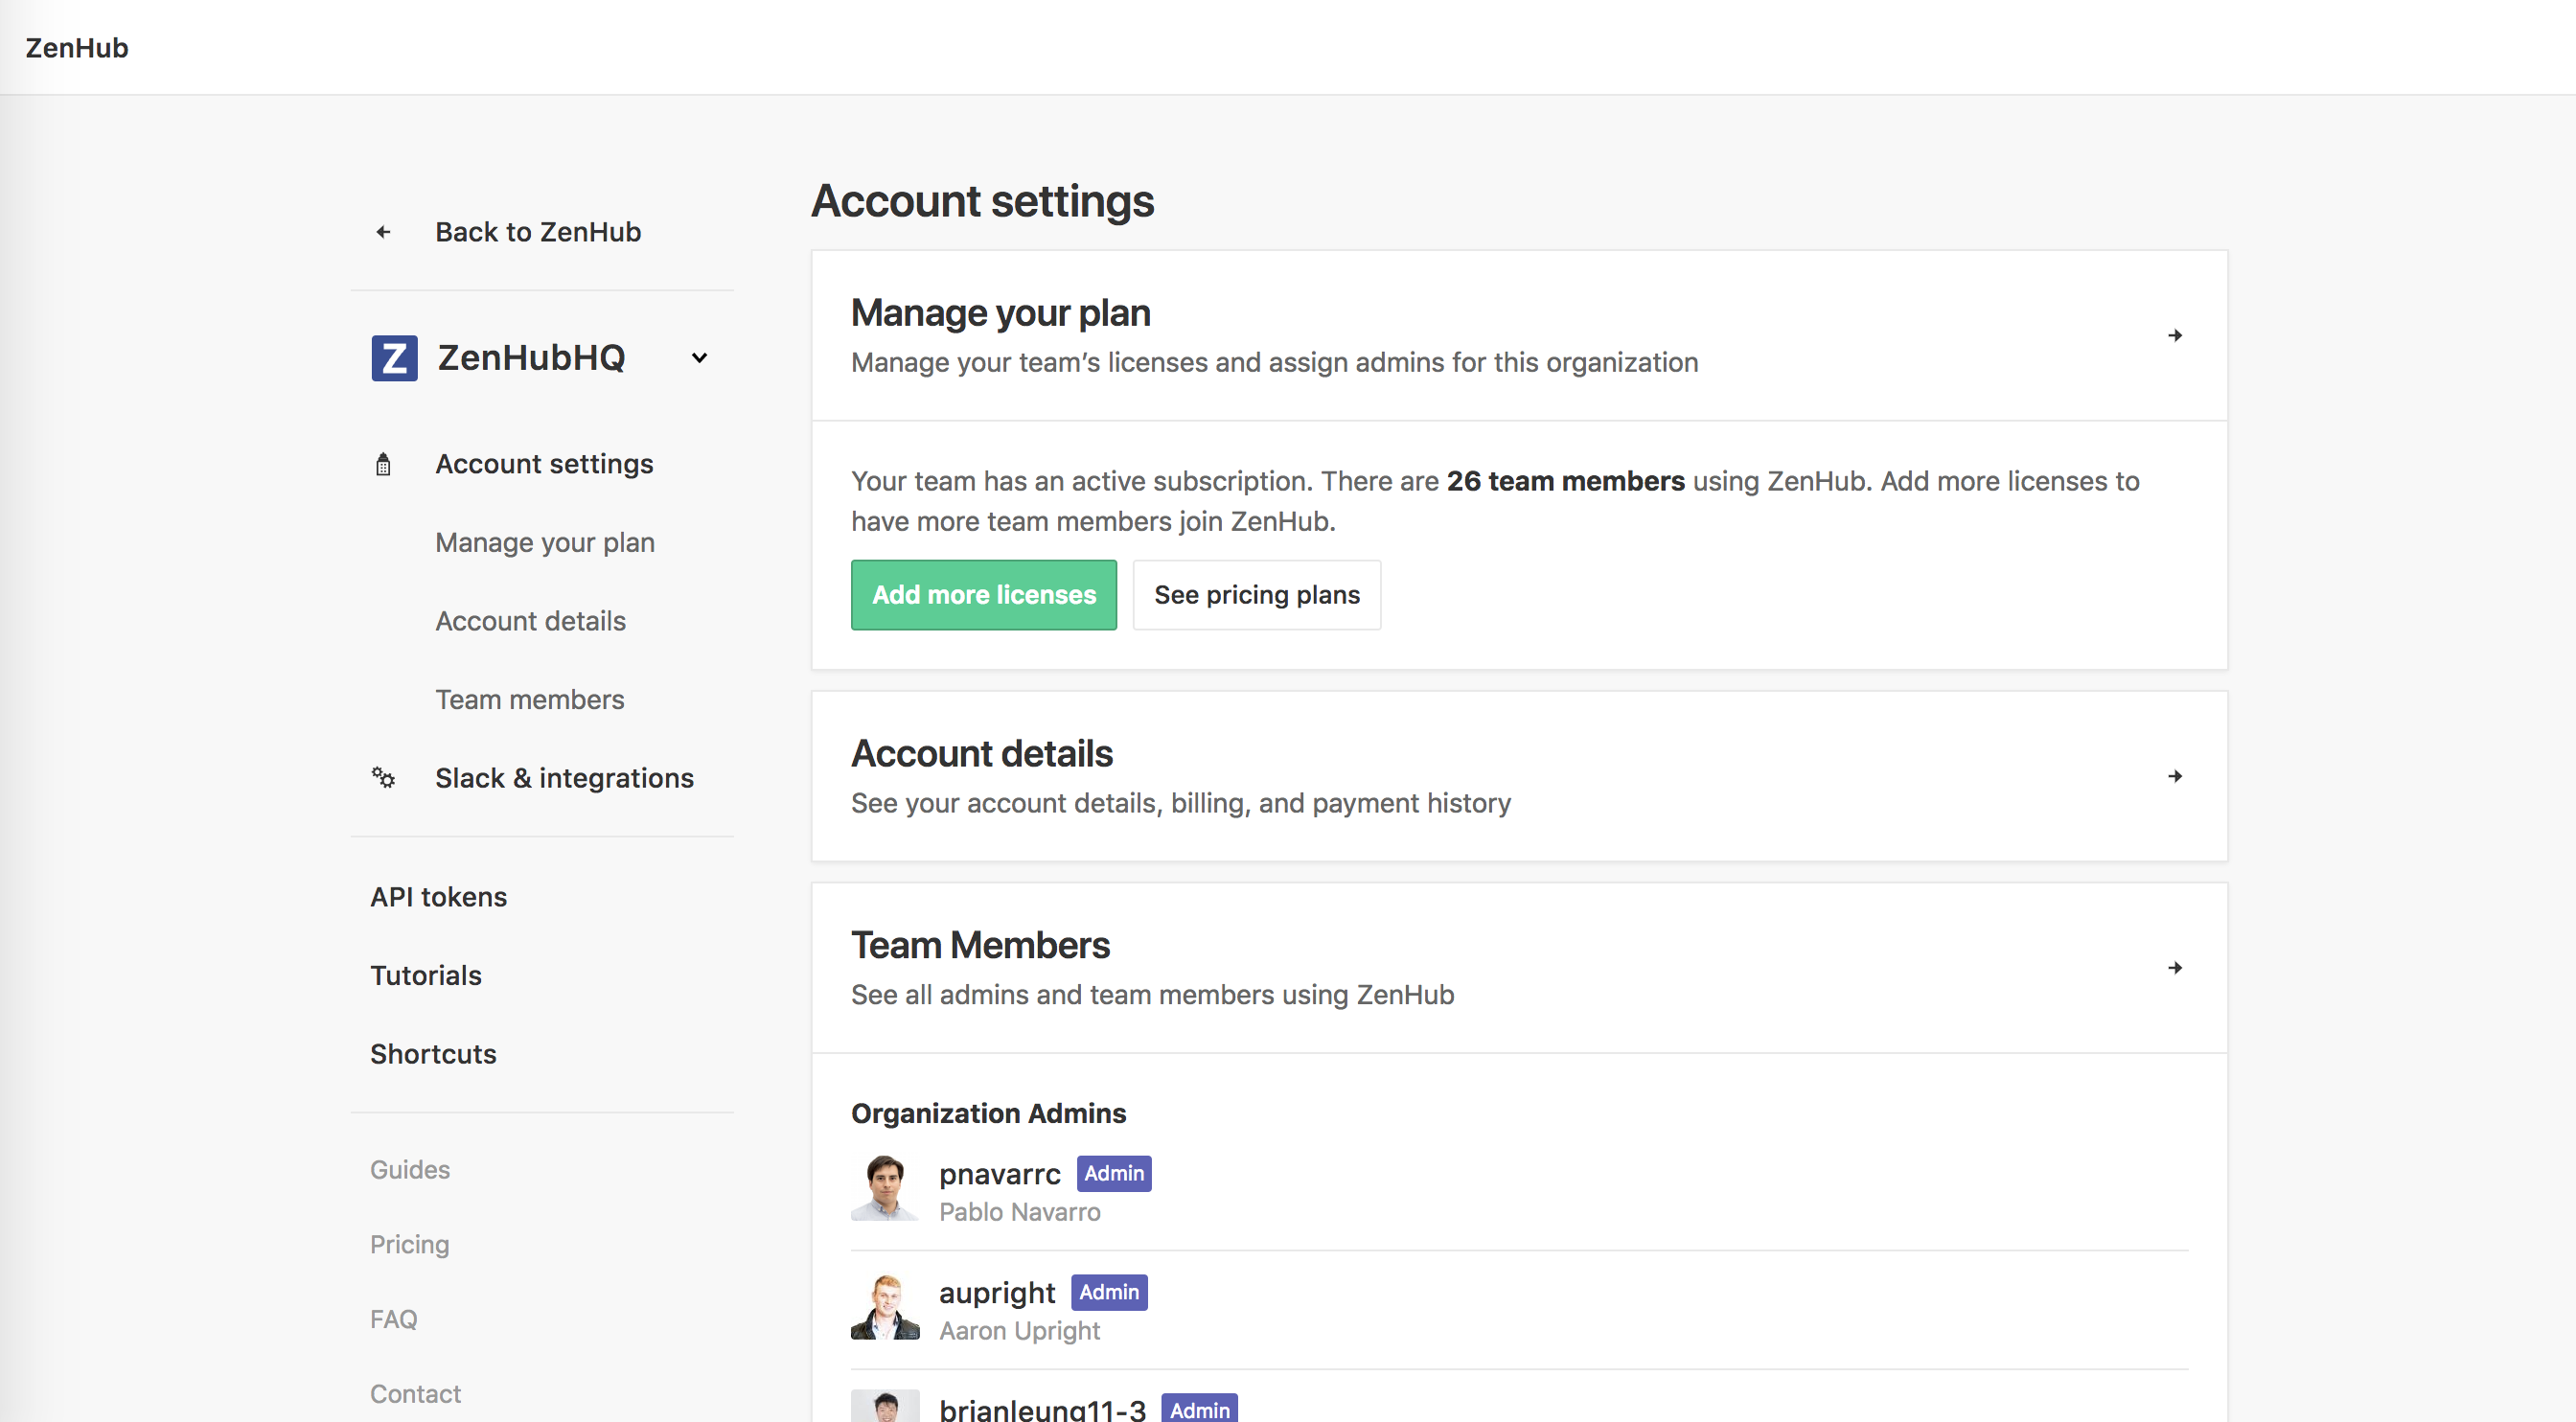The image size is (2576, 1422).
Task: Click the ZenHubHQ organization logo icon
Action: click(394, 358)
